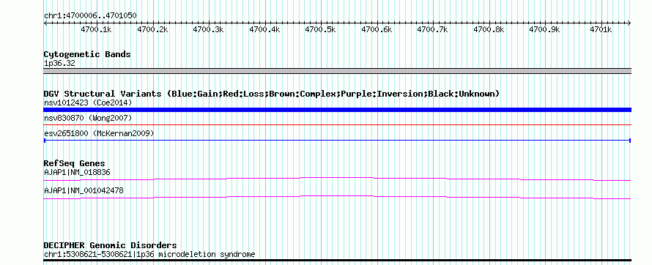Click the red nsv830870 loss line
Image resolution: width=652 pixels, height=265 pixels.
pos(338,124)
